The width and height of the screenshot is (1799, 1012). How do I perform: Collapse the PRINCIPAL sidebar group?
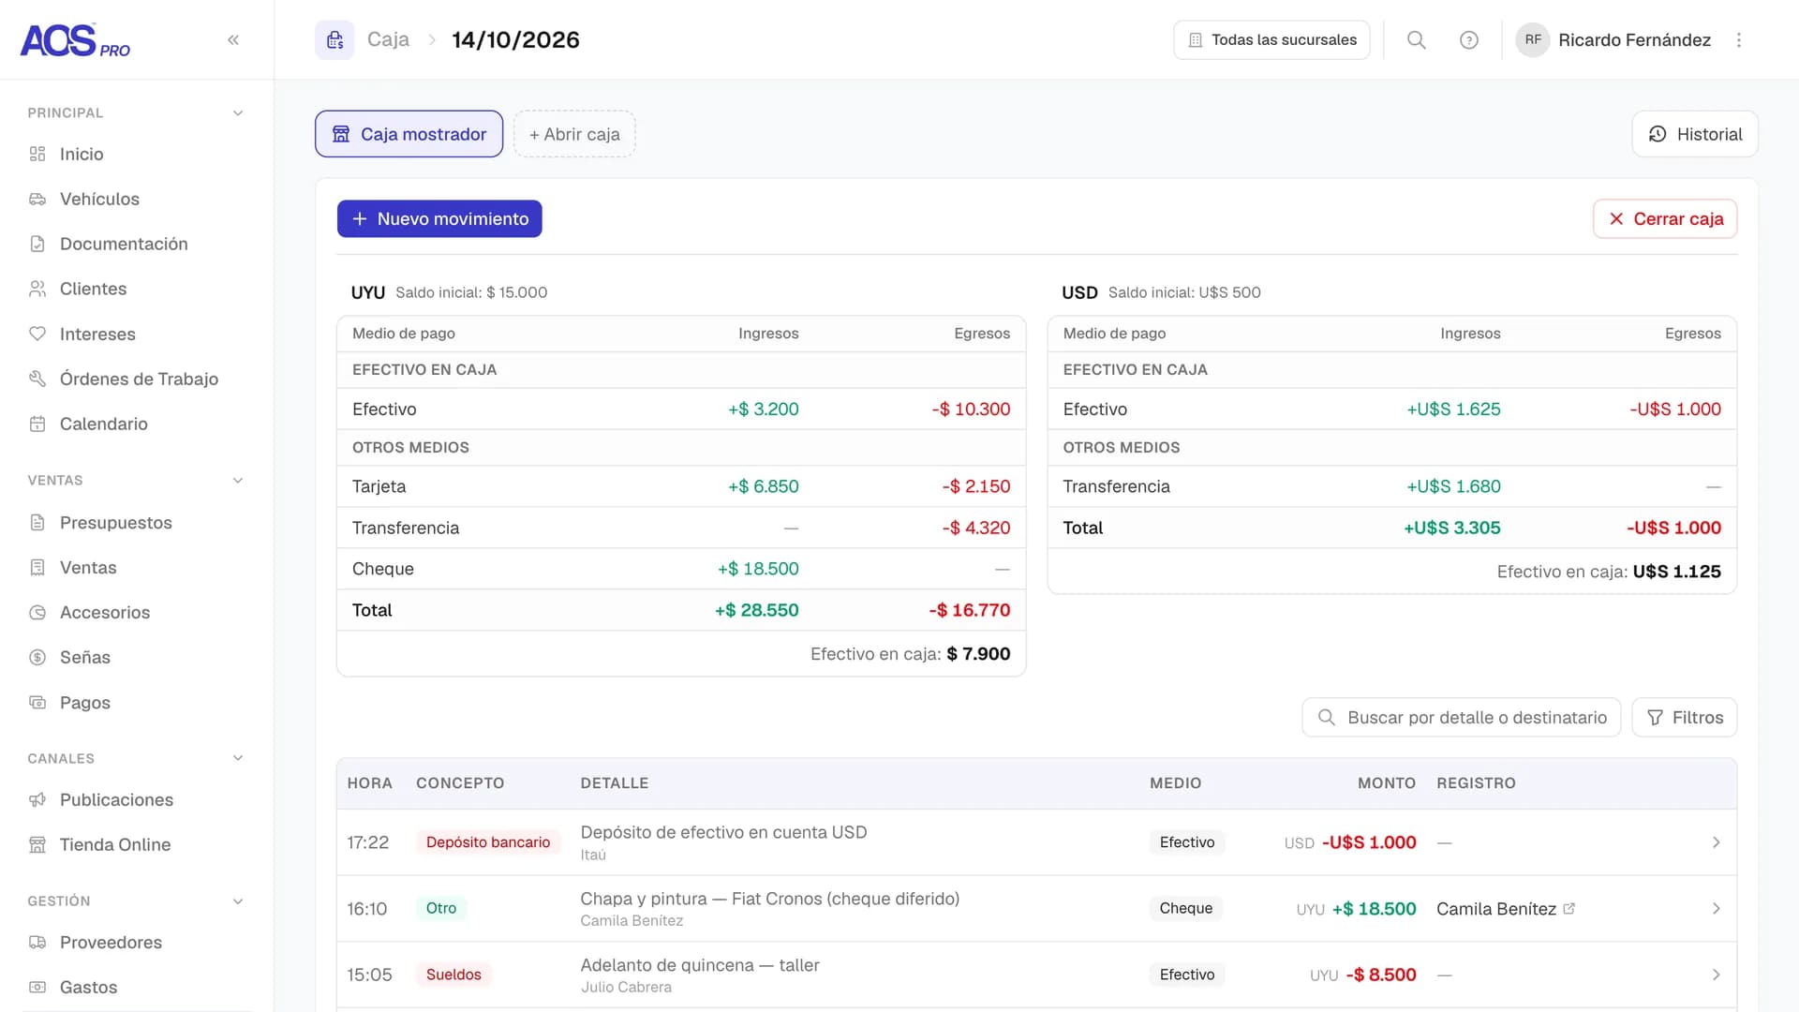[x=238, y=112]
